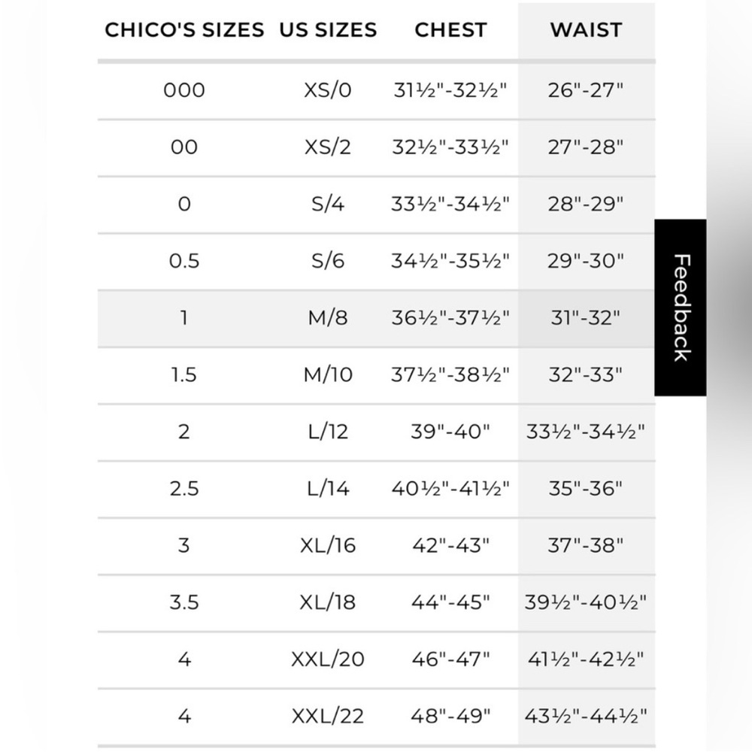Select the WAIST column header

586,30
